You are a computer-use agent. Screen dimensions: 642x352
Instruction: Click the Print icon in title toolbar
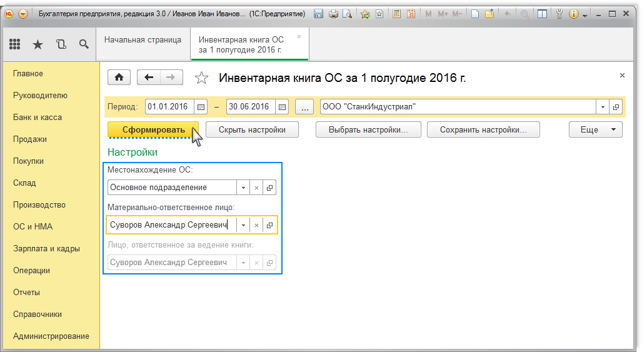[x=333, y=14]
